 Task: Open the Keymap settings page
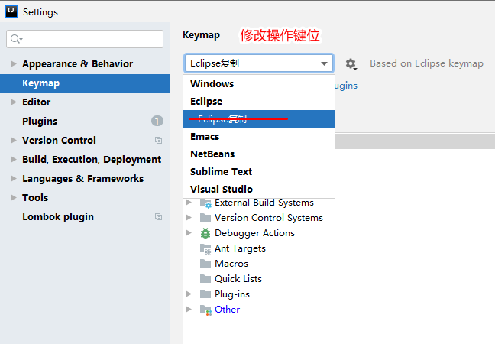(85, 83)
